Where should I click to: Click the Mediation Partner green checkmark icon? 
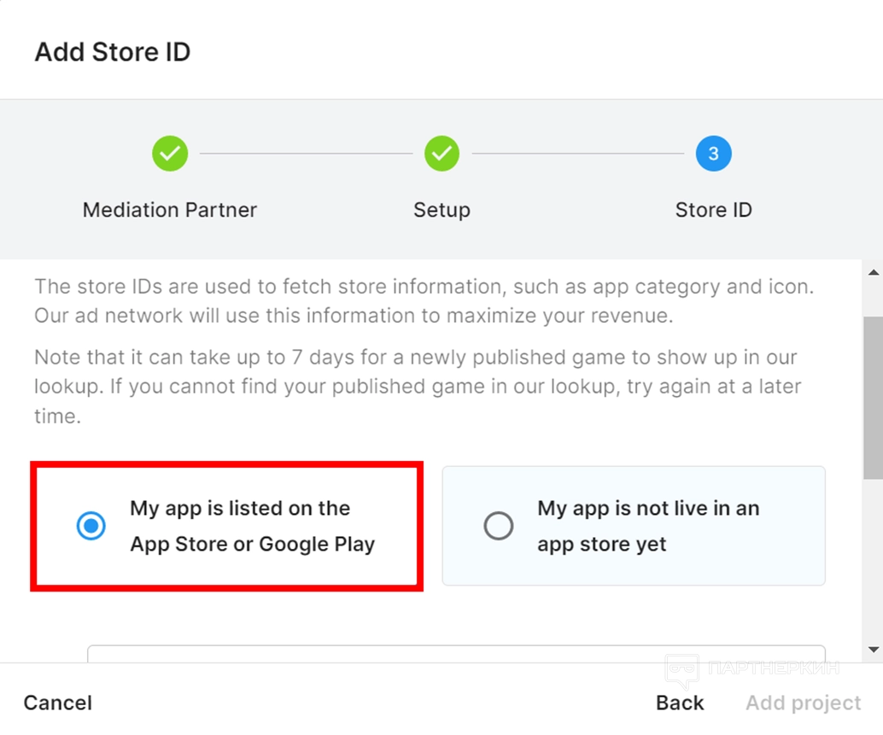170,154
